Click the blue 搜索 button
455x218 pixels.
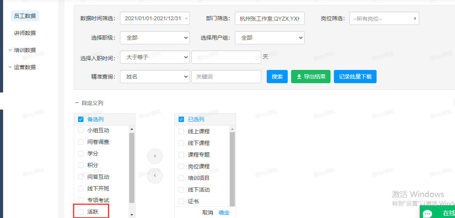click(x=277, y=77)
